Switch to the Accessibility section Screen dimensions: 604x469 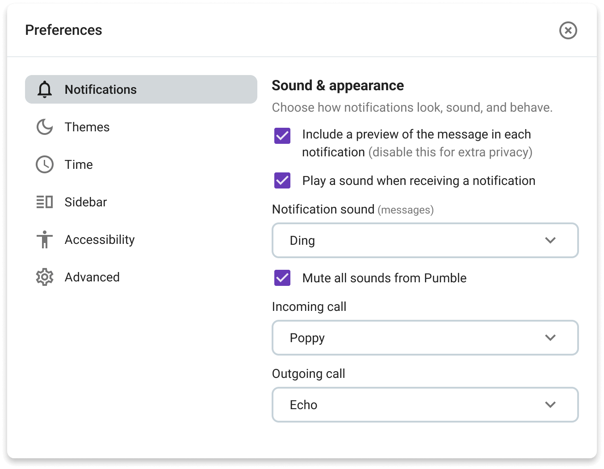tap(100, 239)
